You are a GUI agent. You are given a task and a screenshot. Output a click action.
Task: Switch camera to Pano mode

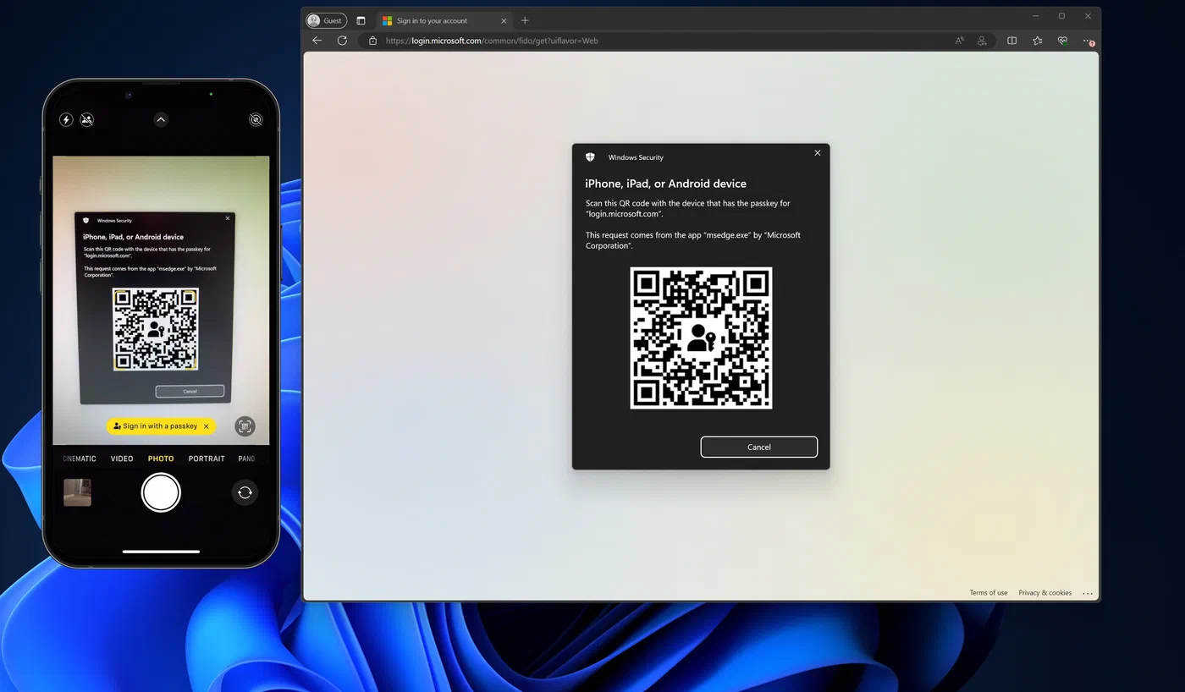pos(246,459)
